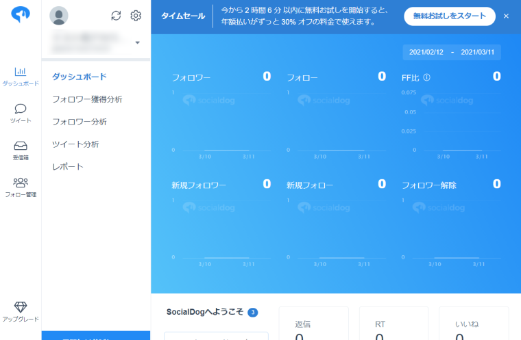This screenshot has height=340, width=521.
Task: Click the SocialDogへようこそ notification badge
Action: pyautogui.click(x=253, y=313)
